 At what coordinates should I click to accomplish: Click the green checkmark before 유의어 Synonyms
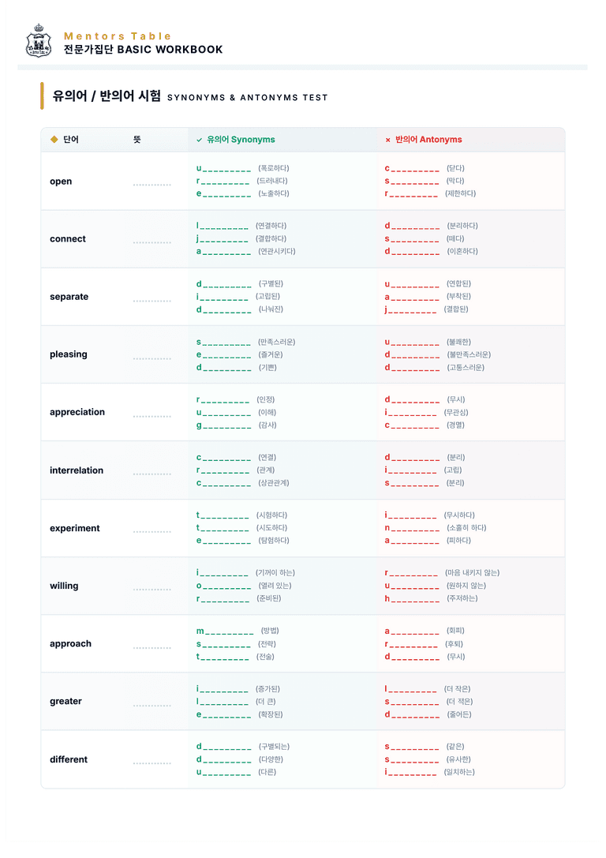point(199,140)
